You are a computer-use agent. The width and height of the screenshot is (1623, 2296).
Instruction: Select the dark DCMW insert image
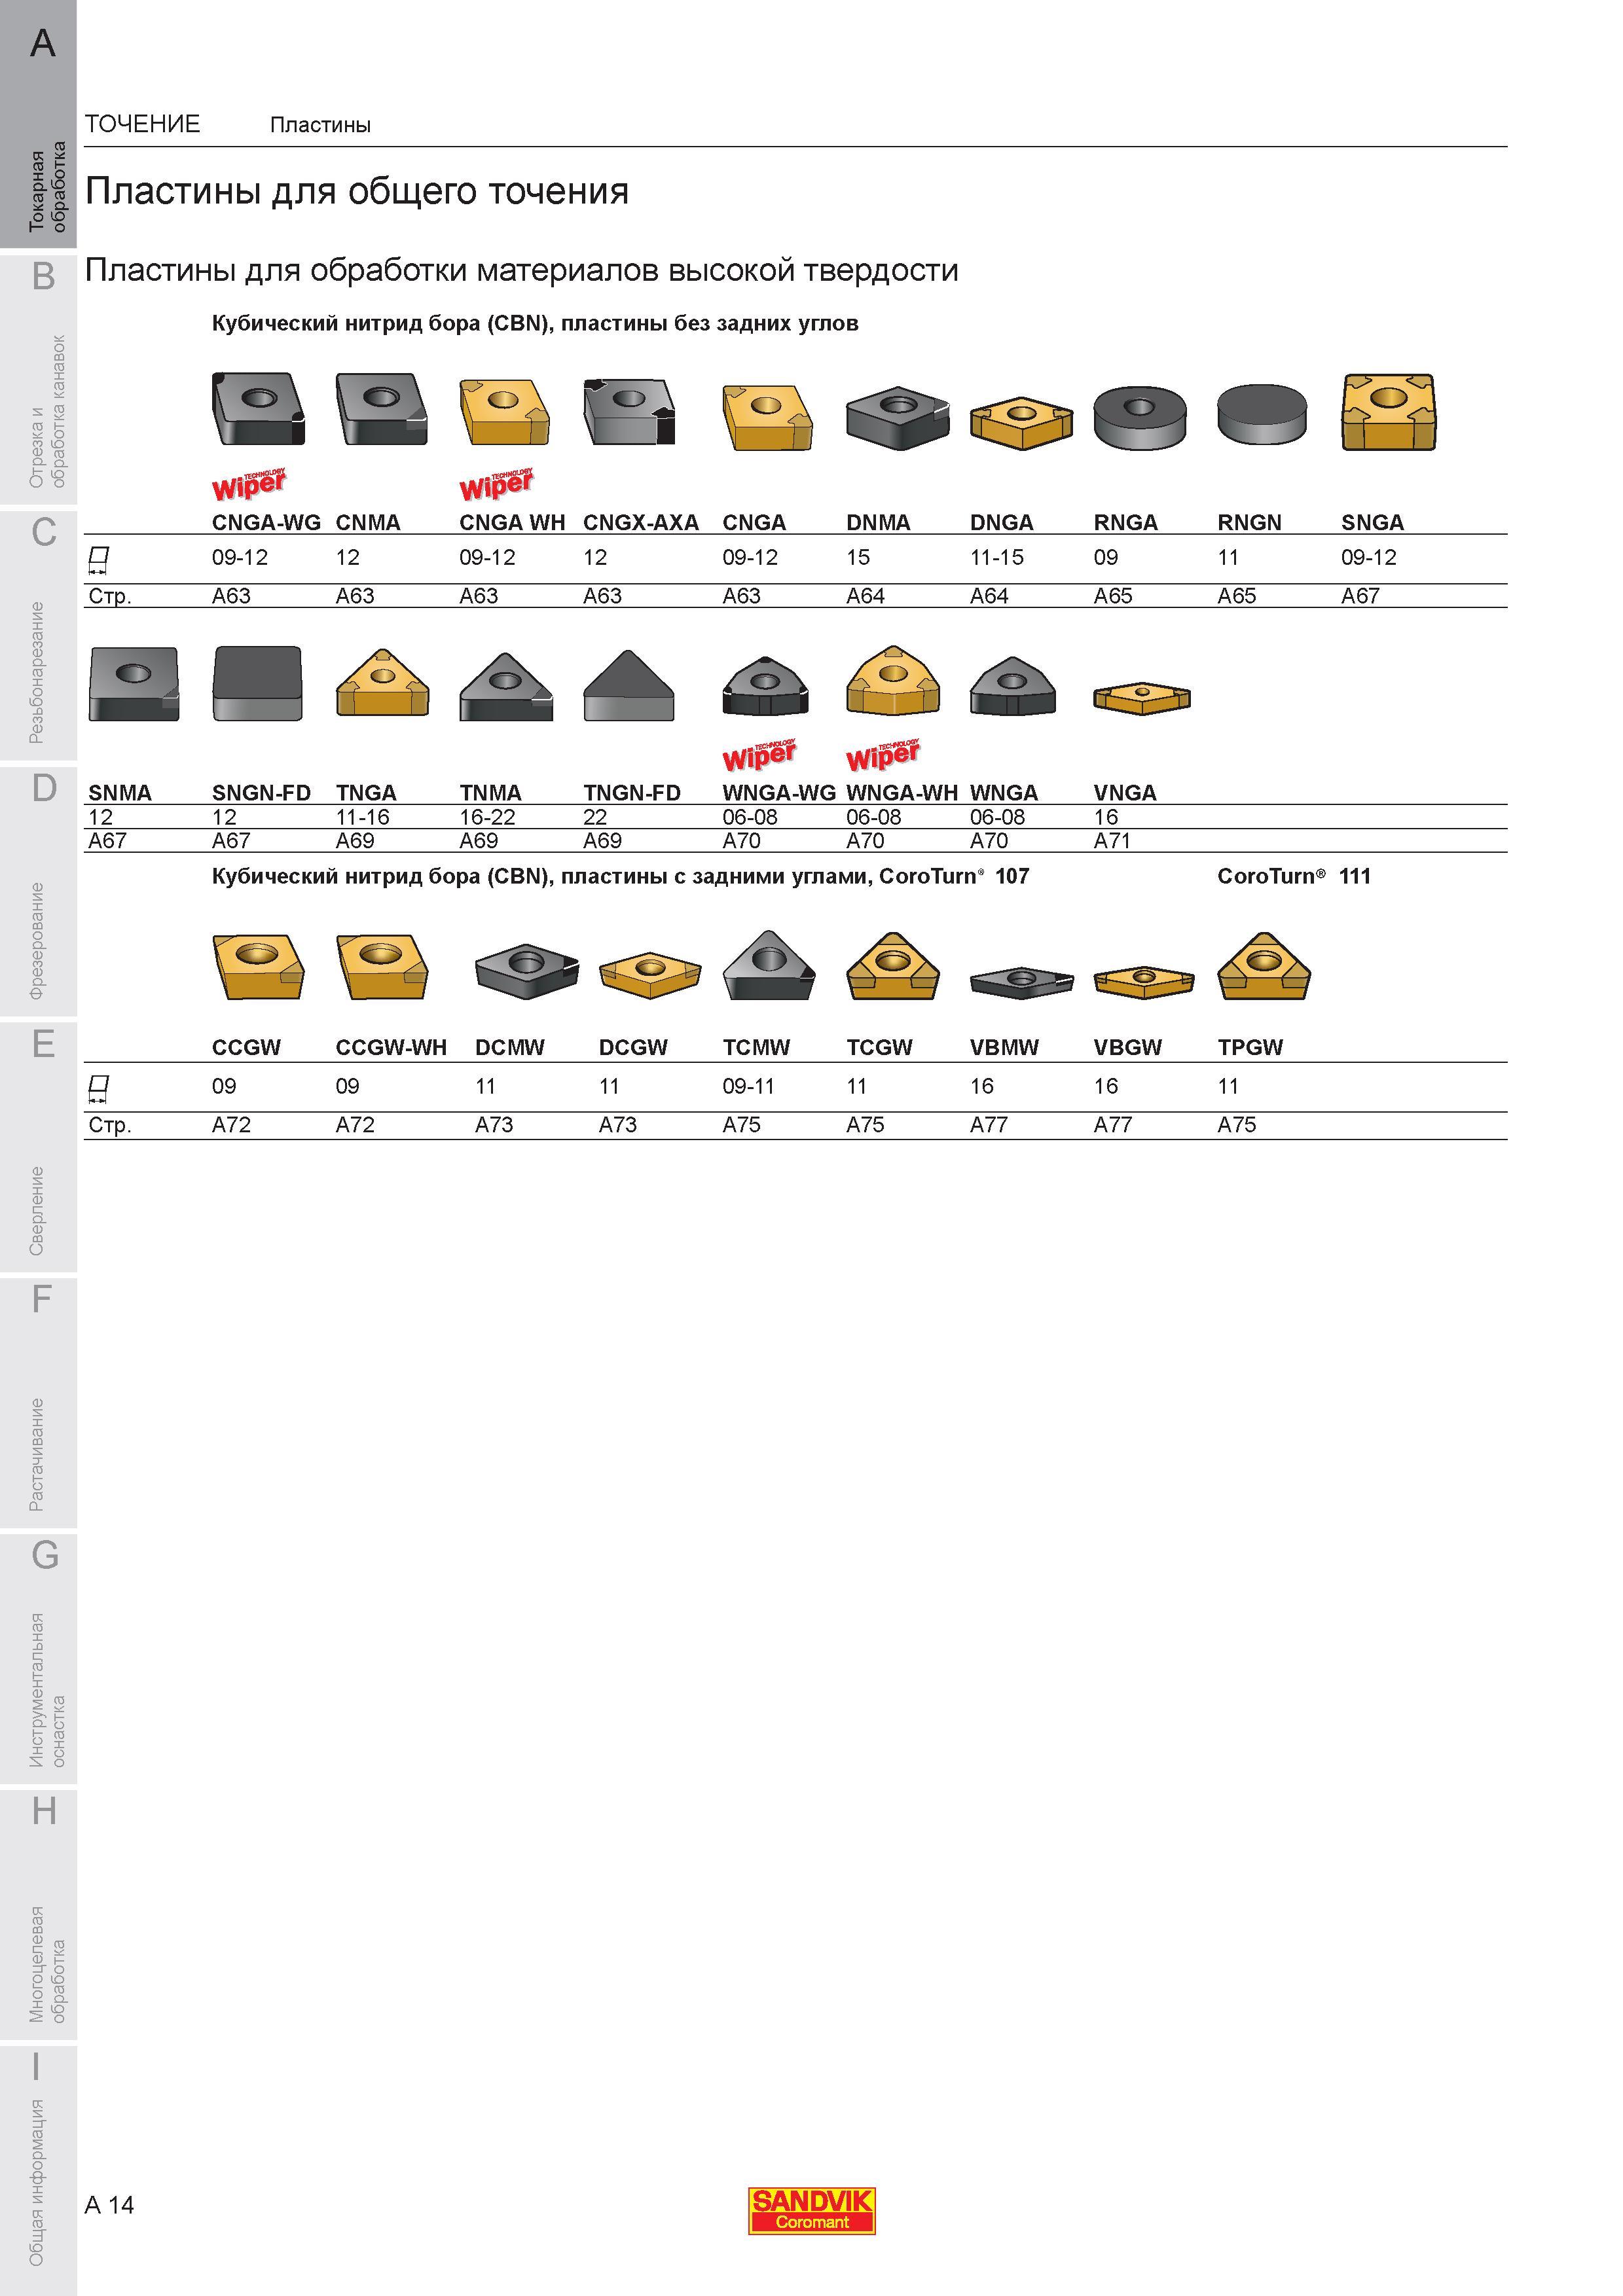527,971
